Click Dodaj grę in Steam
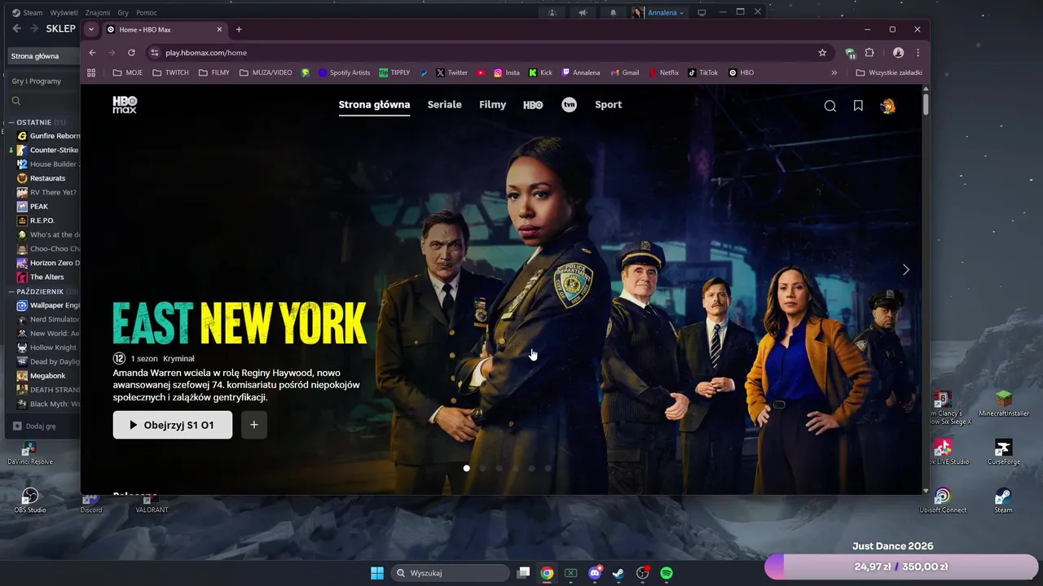The image size is (1043, 586). coord(34,426)
